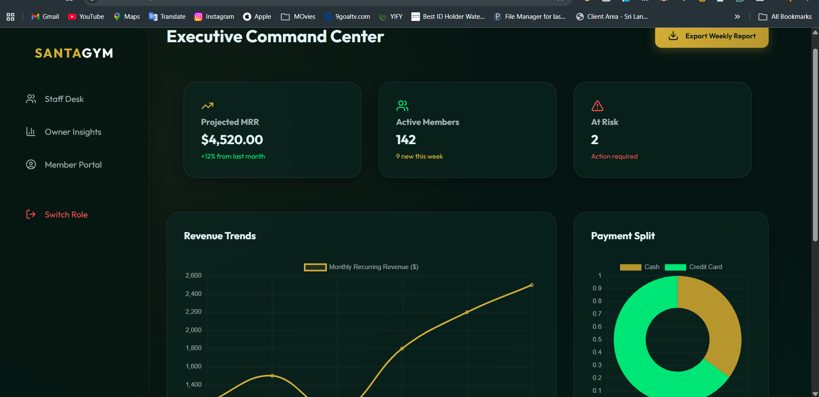
Task: Click the 1,500 peak revenue data point
Action: click(x=272, y=376)
